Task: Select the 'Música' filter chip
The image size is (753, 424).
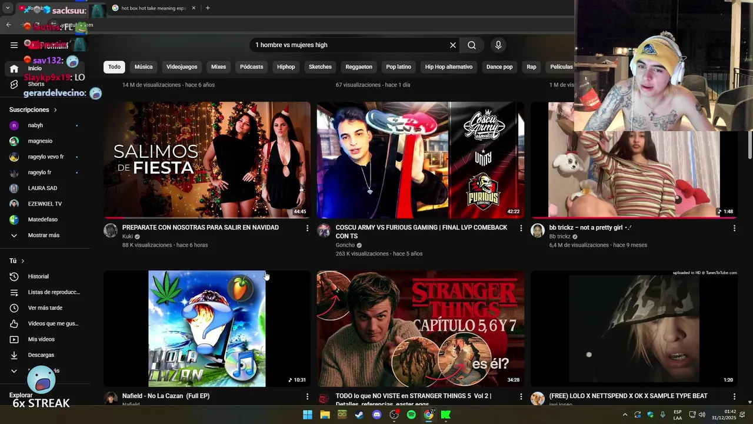Action: (x=144, y=67)
